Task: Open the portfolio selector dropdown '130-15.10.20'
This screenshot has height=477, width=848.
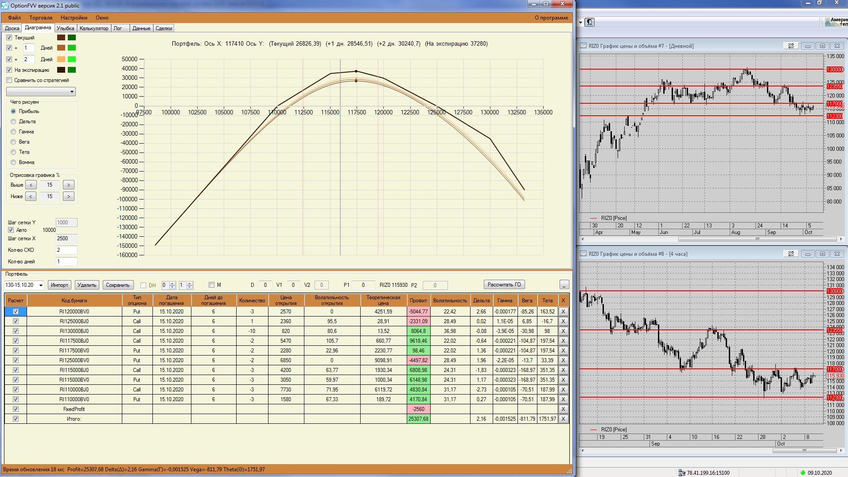Action: (x=41, y=285)
